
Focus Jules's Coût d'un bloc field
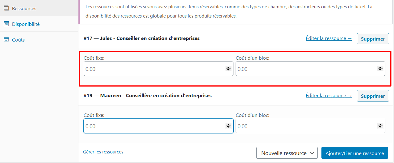click(306, 69)
